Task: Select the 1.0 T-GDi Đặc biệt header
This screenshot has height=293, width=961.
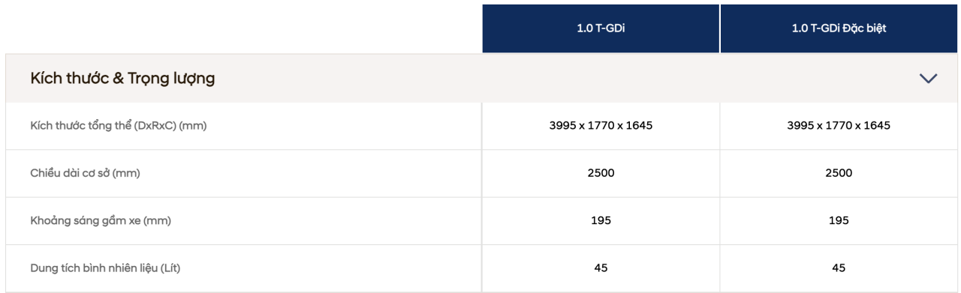Action: tap(839, 28)
